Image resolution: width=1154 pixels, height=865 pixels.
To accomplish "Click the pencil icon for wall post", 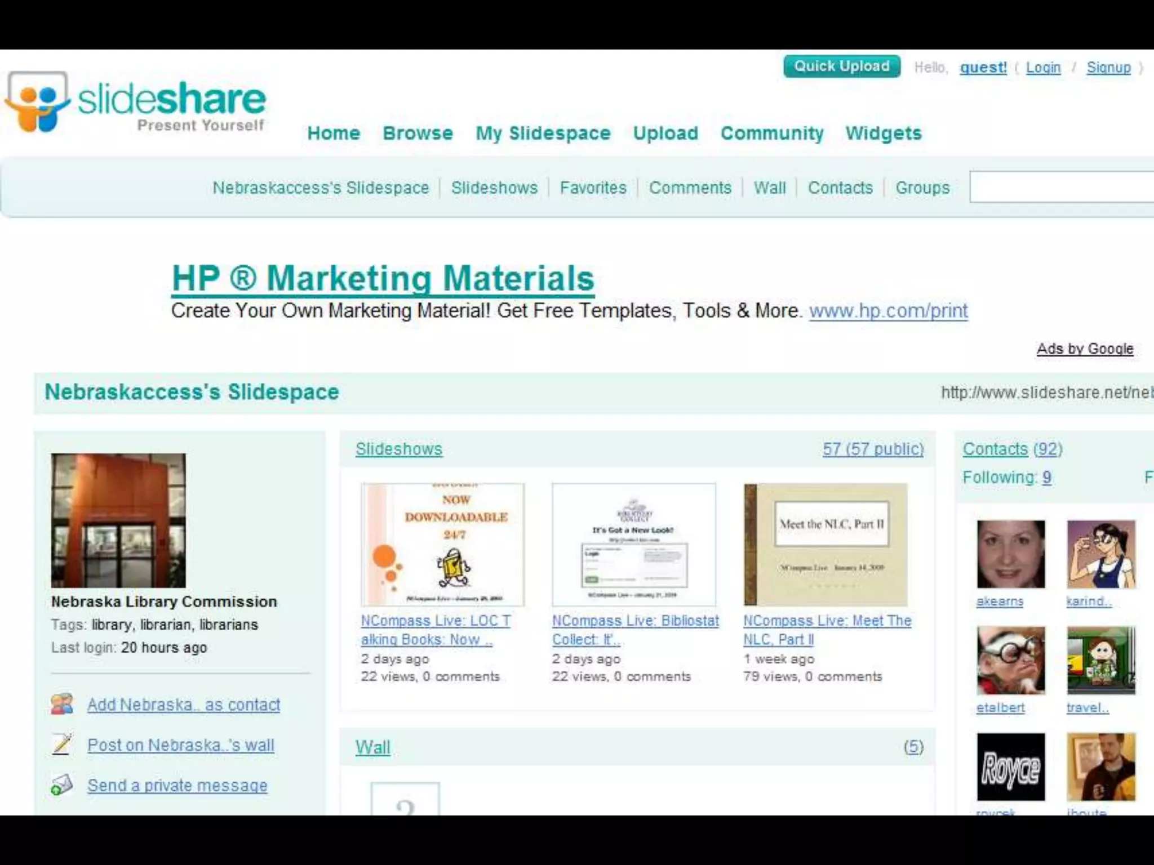I will pyautogui.click(x=61, y=744).
